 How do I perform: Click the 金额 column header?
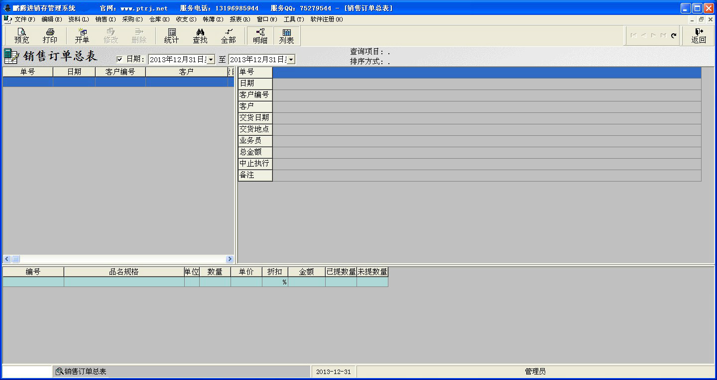307,272
